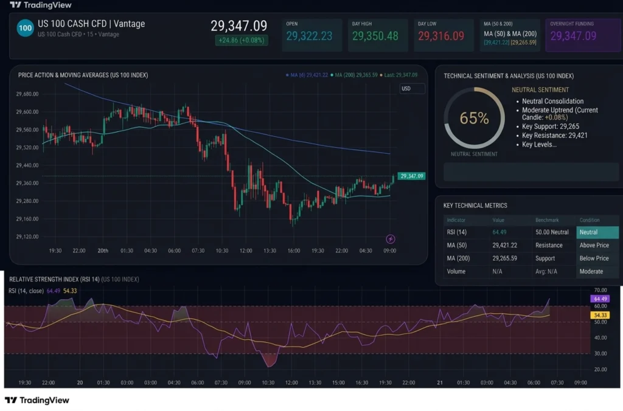The height and width of the screenshot is (411, 623).
Task: Select the MA (50) row label in the metrics table
Action: tap(457, 246)
